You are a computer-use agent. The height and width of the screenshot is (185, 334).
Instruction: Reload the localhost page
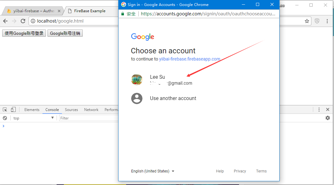click(x=23, y=21)
